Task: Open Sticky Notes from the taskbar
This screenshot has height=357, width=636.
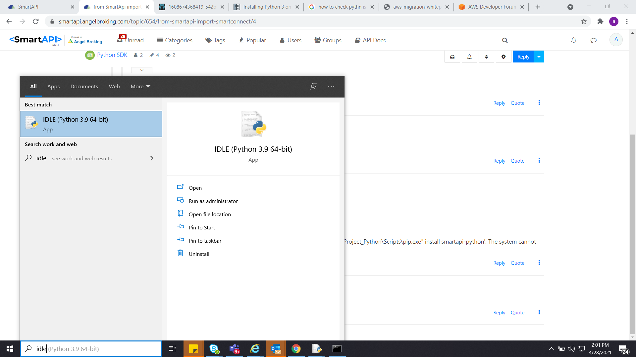Action: tap(193, 349)
